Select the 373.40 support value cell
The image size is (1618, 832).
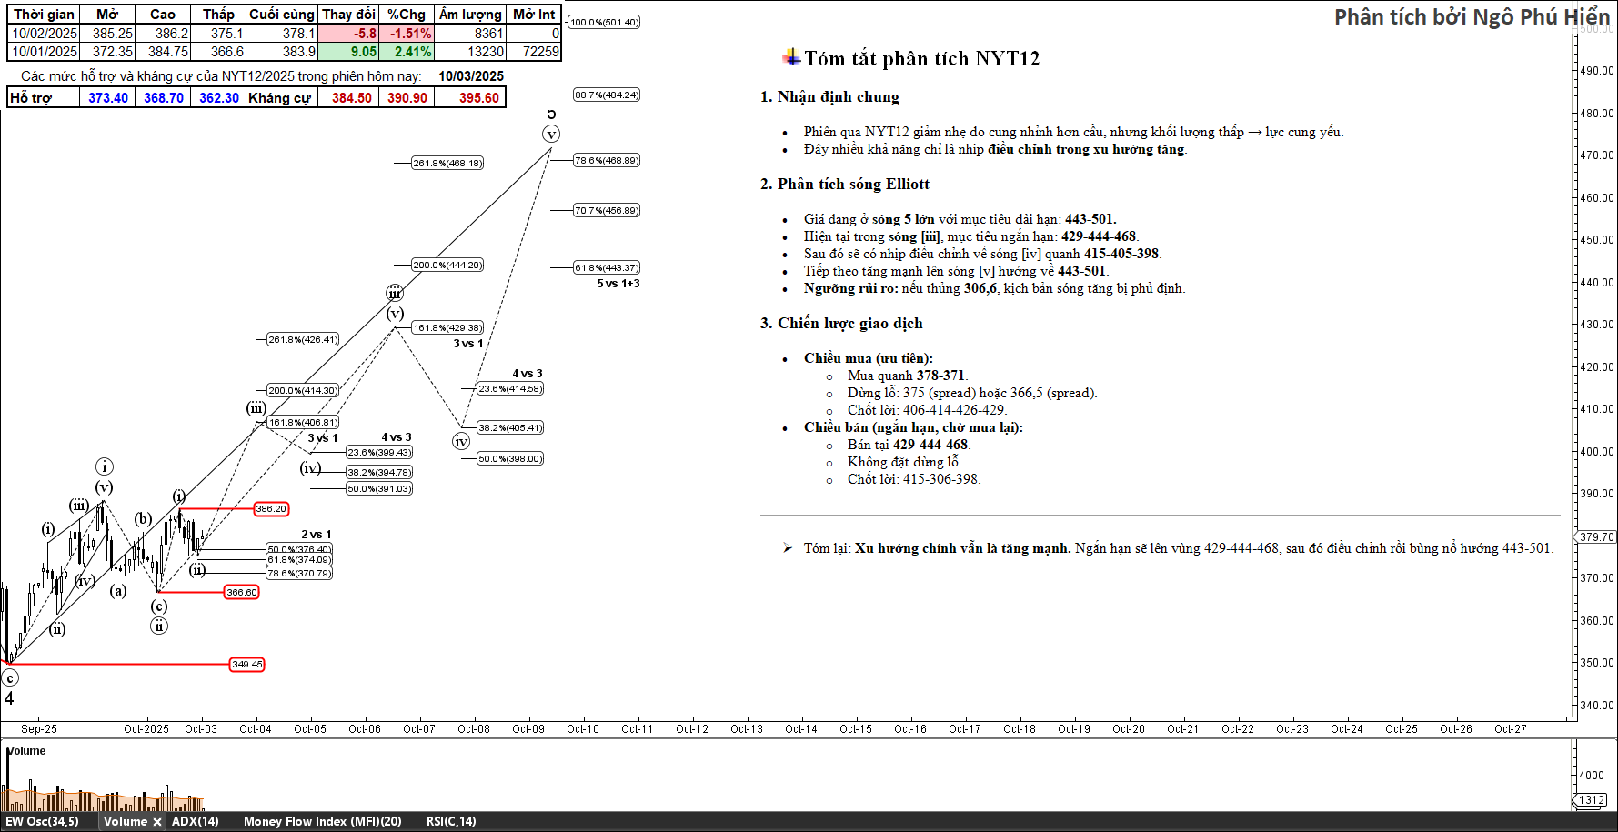(x=107, y=98)
